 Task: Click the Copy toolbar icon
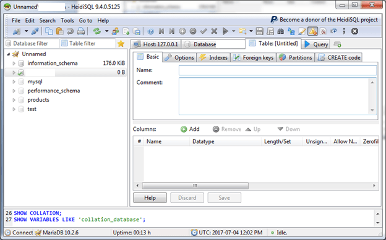(x=49, y=31)
